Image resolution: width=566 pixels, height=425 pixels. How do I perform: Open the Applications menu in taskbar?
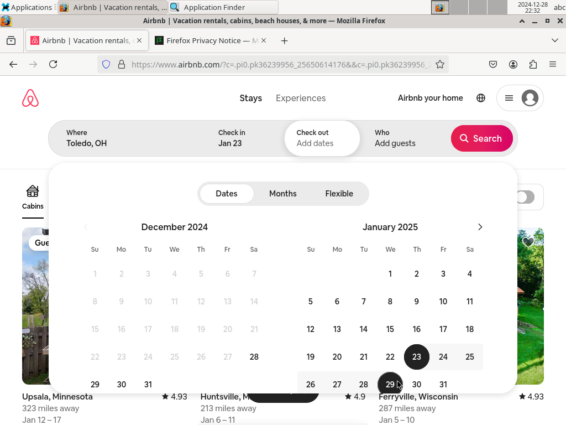pyautogui.click(x=28, y=7)
